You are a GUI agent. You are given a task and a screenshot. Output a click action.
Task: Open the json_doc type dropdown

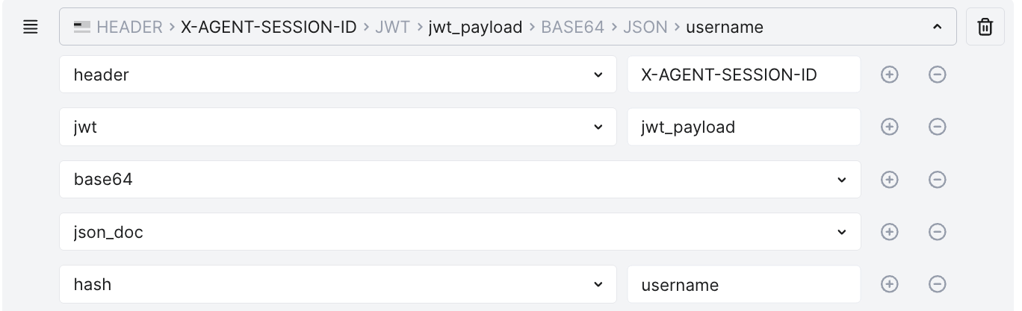point(459,232)
